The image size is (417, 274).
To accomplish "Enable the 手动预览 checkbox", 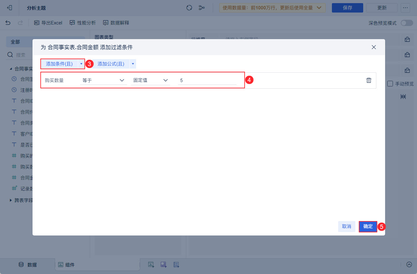I will click(390, 84).
